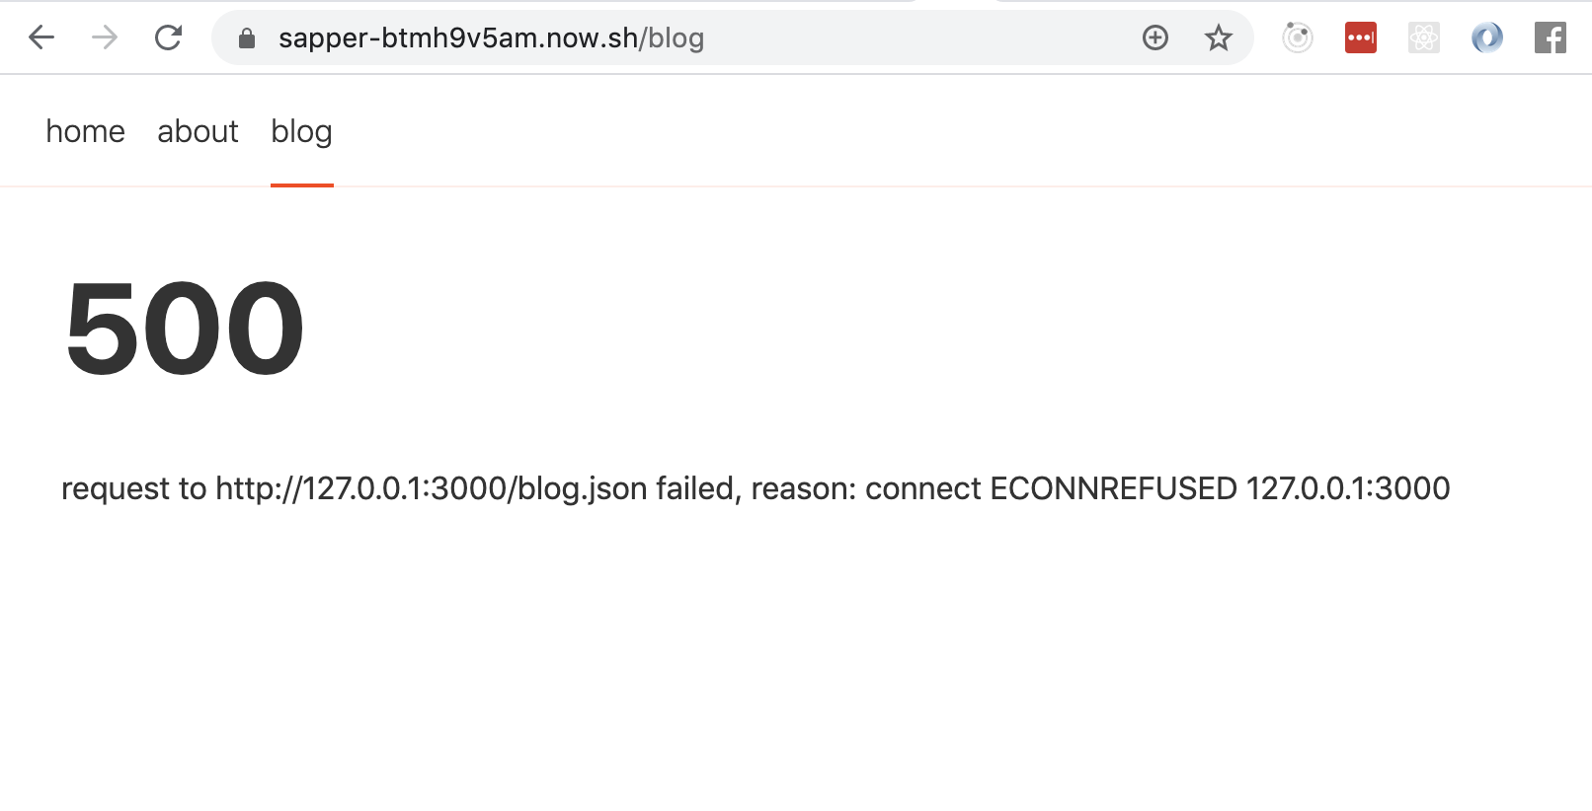Select the active blog tab
Image resolution: width=1592 pixels, height=811 pixels.
pyautogui.click(x=301, y=131)
